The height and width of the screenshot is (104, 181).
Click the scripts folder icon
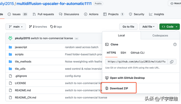click(10, 54)
